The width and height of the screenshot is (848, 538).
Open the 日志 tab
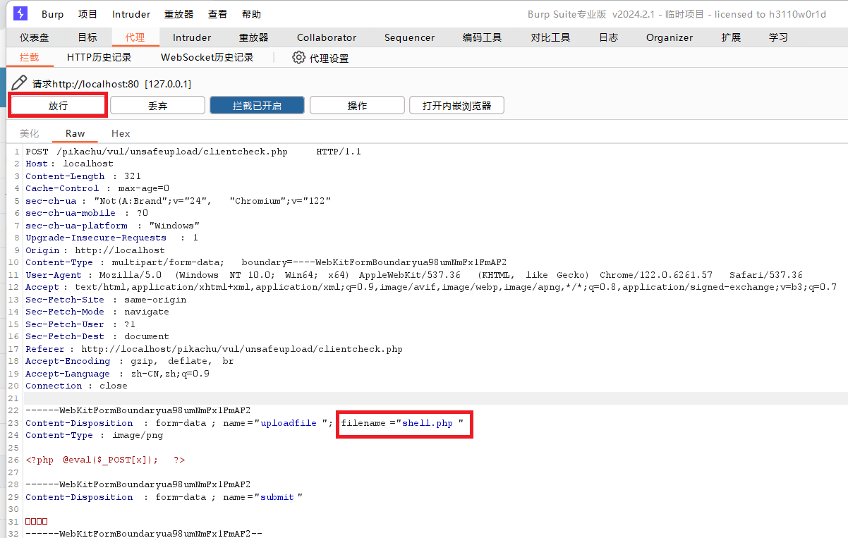pos(608,37)
